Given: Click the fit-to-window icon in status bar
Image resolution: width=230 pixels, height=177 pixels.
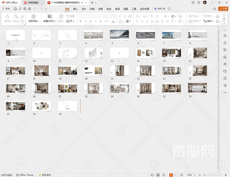Looking at the screenshot, I should [181, 175].
